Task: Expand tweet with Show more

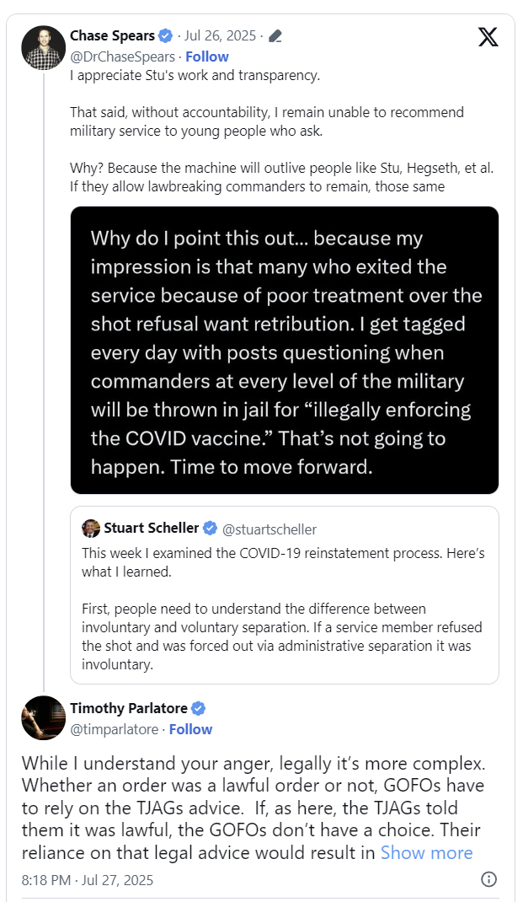Action: pos(426,852)
